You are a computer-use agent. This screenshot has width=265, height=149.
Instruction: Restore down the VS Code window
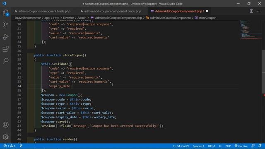(x=249, y=4)
